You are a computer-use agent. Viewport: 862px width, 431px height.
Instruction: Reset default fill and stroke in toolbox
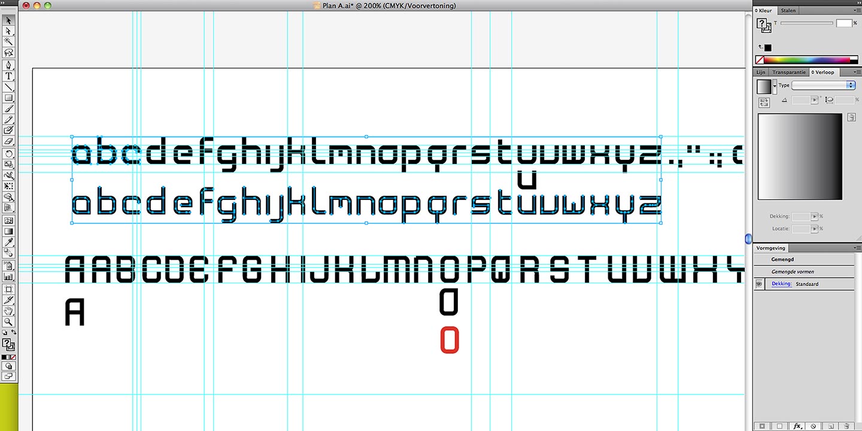point(5,332)
